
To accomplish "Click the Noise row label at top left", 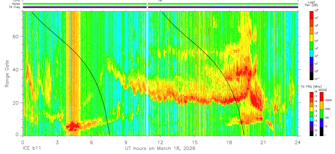I will point(16,4).
